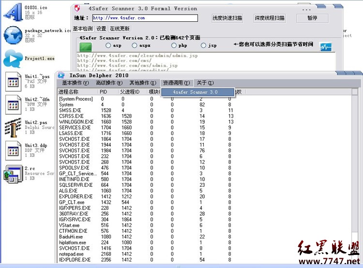Select the aspx radio option
This screenshot has height=268, width=363.
click(134, 45)
